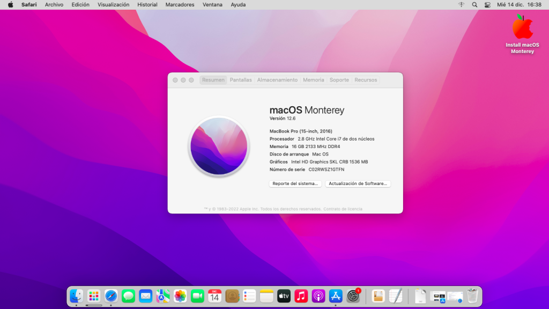Click Actualización de Software button
The width and height of the screenshot is (549, 309).
358,183
